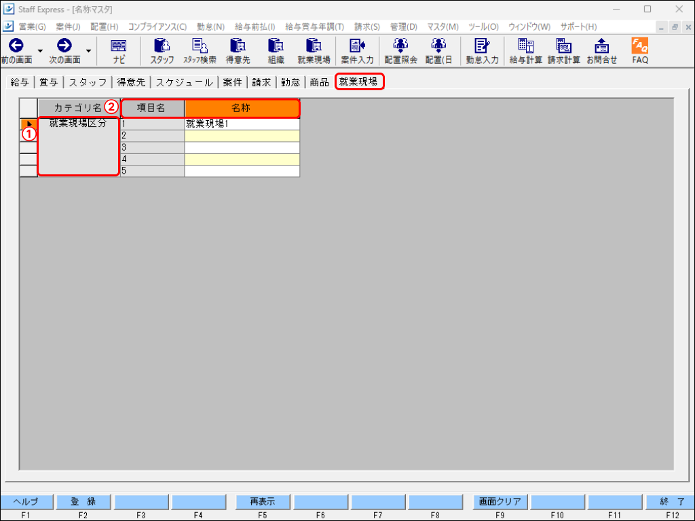Open the 案件(J) menu

pyautogui.click(x=69, y=27)
